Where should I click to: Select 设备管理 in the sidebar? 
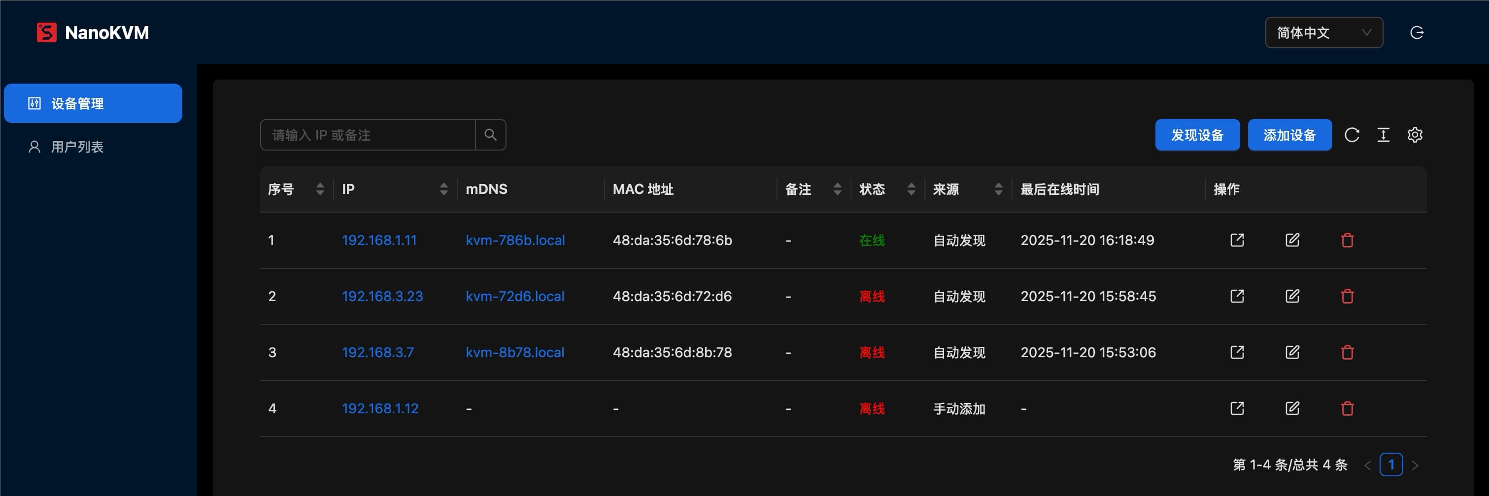tap(93, 103)
